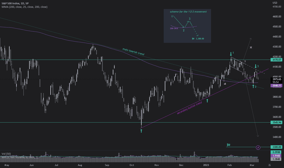Click the down arrow marker labeled 1
The width and height of the screenshot is (284, 168).
click(231, 54)
